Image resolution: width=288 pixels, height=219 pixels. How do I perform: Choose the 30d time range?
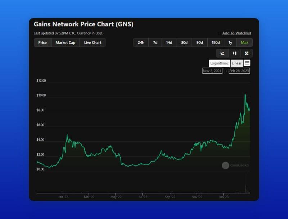click(x=184, y=42)
